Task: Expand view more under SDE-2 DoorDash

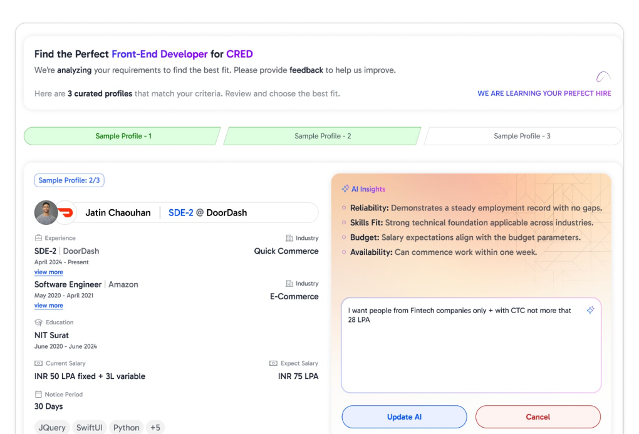Action: [x=48, y=272]
